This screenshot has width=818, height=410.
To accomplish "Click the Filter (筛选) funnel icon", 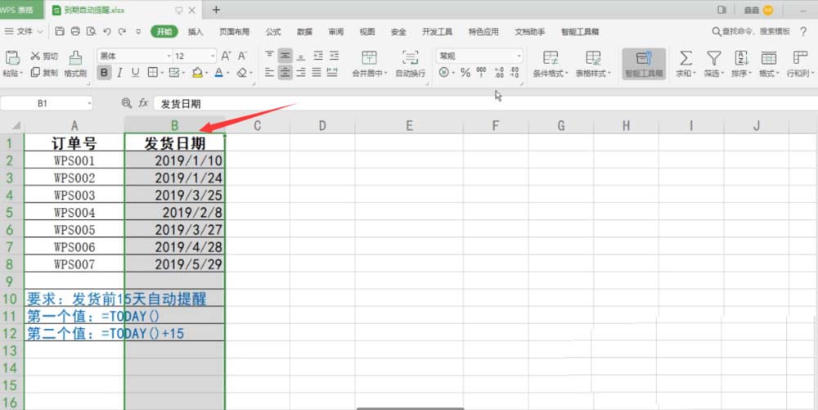I will tap(714, 57).
